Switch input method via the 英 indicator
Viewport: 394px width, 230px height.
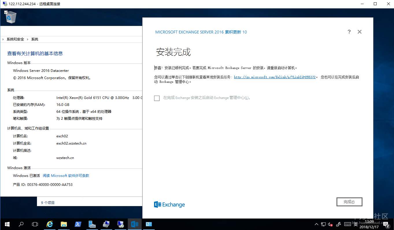[355, 224]
